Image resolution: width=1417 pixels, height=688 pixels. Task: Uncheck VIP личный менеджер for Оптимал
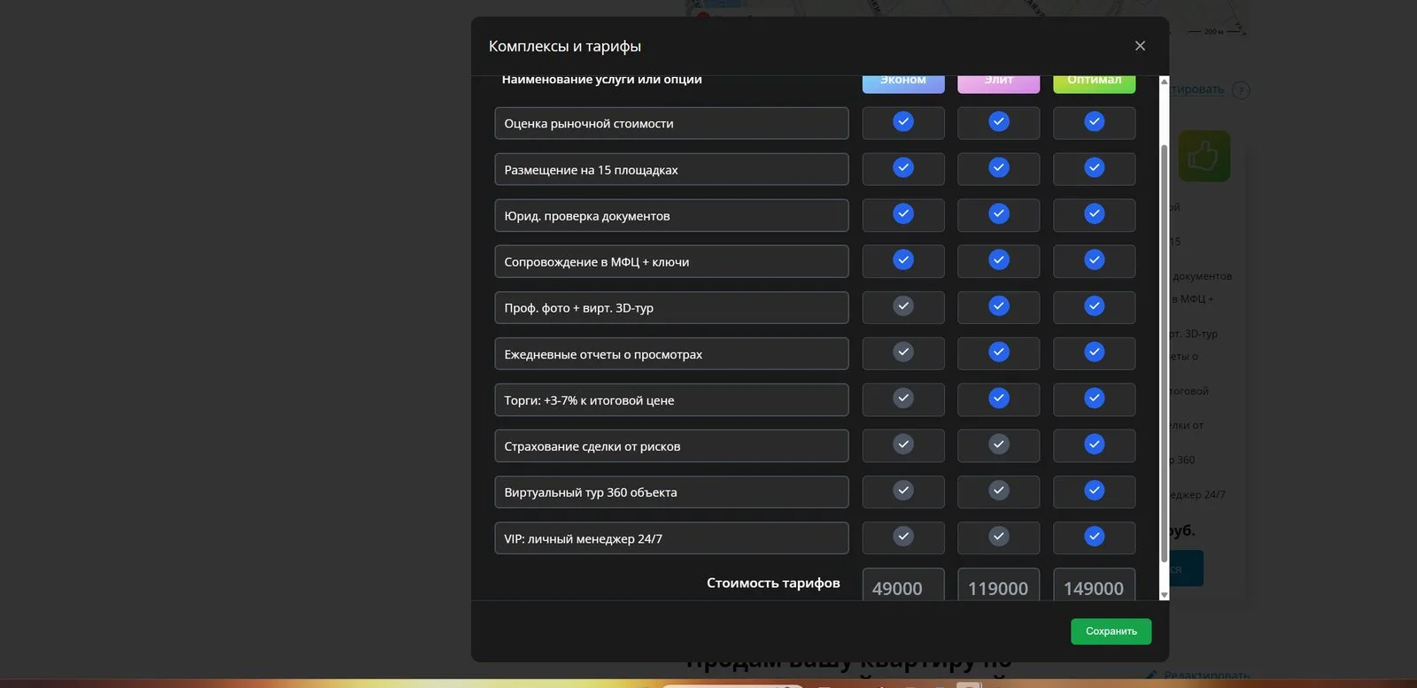click(x=1095, y=536)
